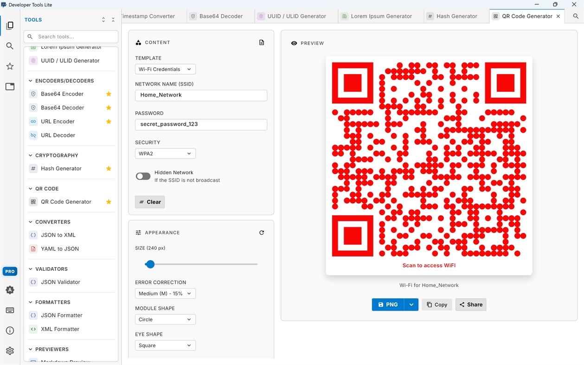
Task: Open the Eye Shape Square dropdown
Action: (x=165, y=346)
